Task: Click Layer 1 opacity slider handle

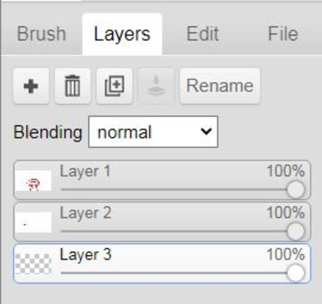Action: click(x=296, y=189)
